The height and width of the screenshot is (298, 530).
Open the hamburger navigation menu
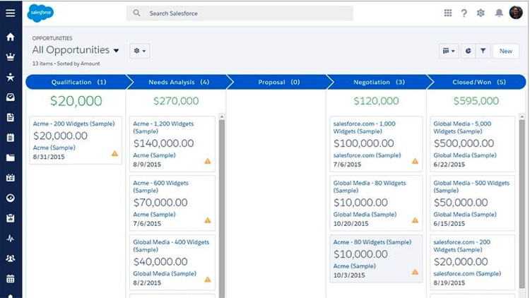(10, 13)
